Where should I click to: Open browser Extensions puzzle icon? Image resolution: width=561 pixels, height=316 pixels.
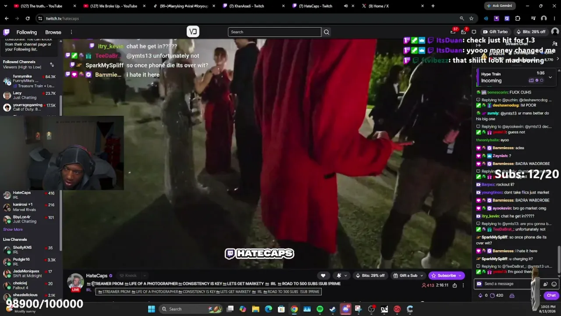[518, 18]
